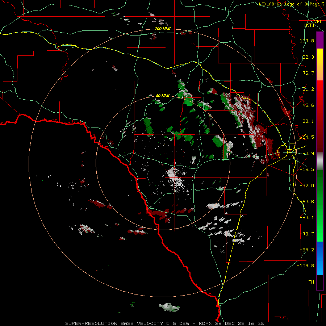Image resolution: width=326 pixels, height=326 pixels.
Task: Click the -0.9 velocity scale value
Action: tap(308, 154)
